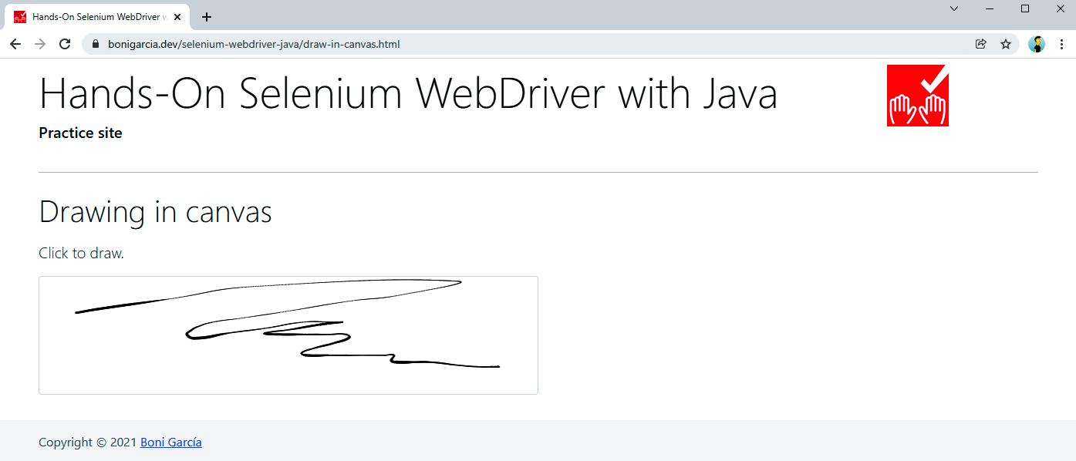Screen dimensions: 1076x461
Task: Close the Hands-On Selenium WebDriver tab
Action: [177, 17]
